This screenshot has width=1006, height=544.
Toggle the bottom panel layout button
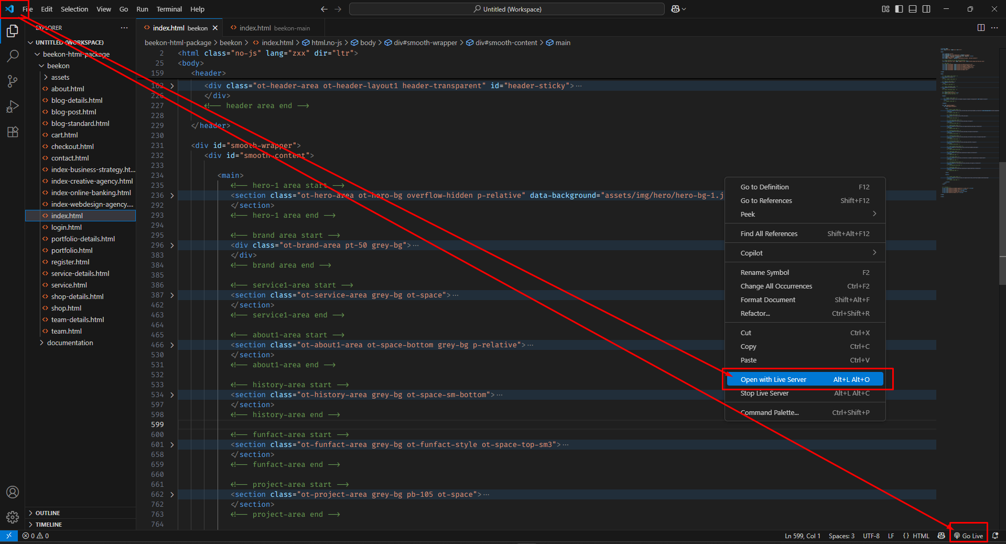[x=913, y=9]
